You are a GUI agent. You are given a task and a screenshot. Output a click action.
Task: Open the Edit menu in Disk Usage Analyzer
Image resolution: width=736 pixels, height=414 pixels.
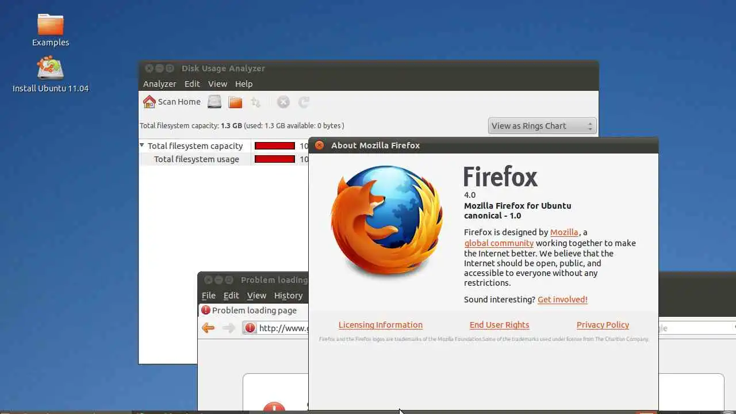pyautogui.click(x=192, y=83)
